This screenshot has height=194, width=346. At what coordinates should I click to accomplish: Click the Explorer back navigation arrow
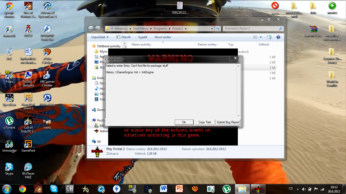(91, 29)
